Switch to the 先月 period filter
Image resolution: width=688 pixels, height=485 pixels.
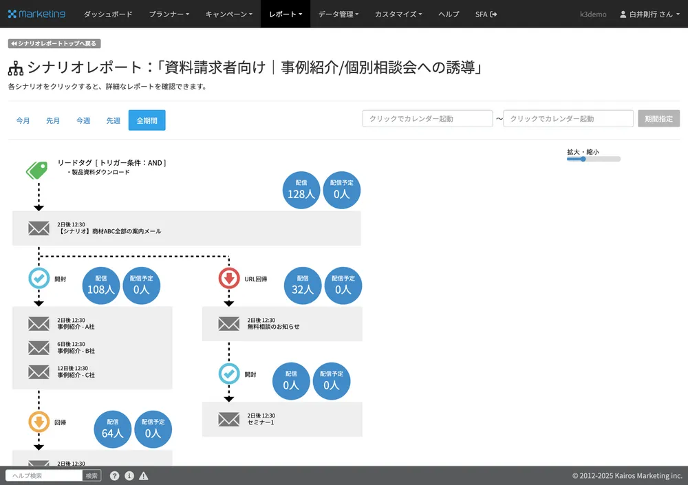click(x=53, y=120)
